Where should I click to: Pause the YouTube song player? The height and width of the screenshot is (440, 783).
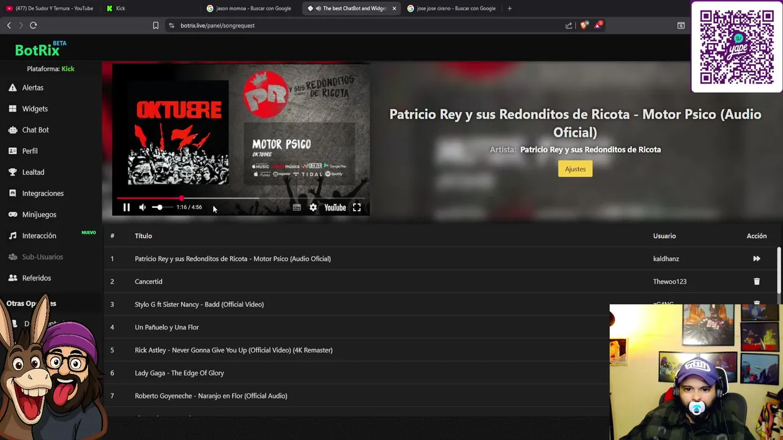(x=127, y=208)
